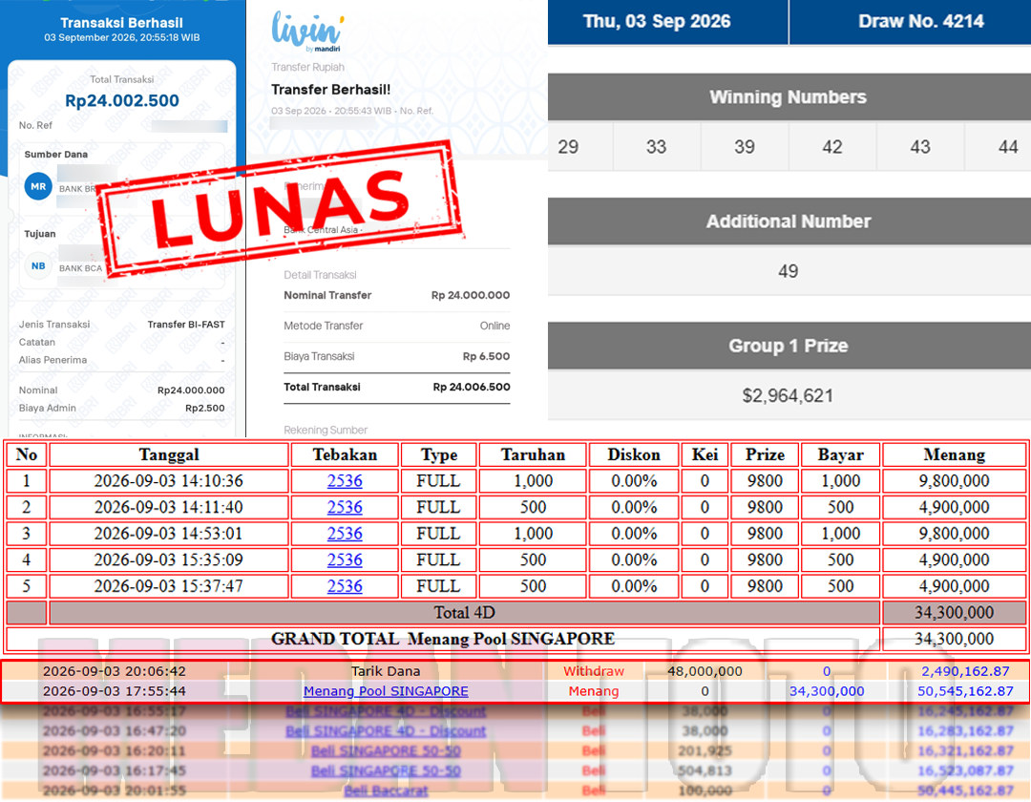This screenshot has height=802, width=1031.
Task: Click additional number 49
Action: (788, 271)
